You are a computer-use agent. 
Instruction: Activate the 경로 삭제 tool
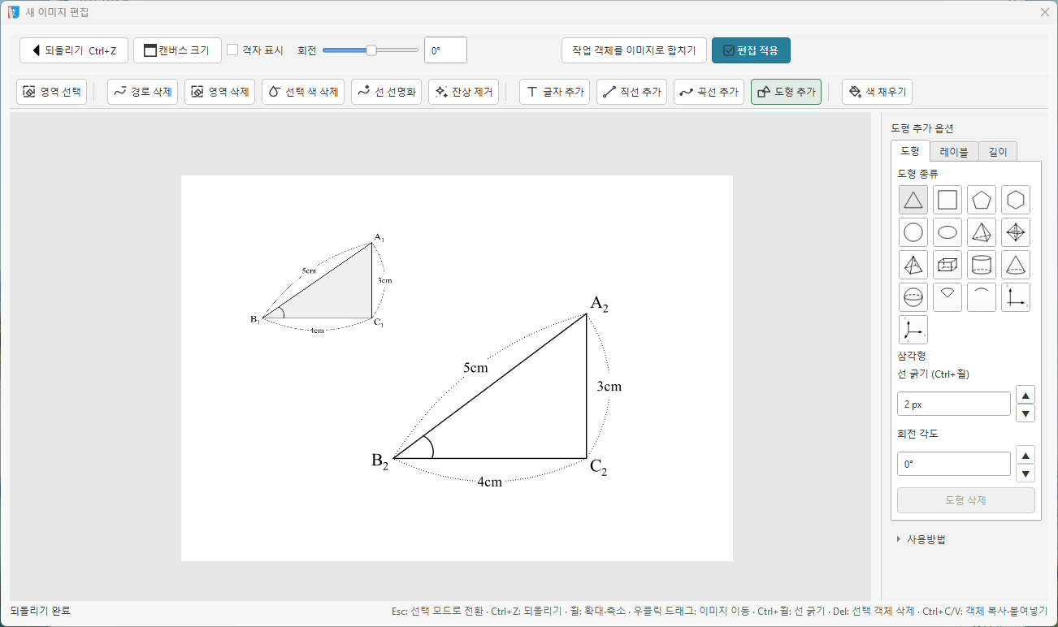click(x=142, y=92)
